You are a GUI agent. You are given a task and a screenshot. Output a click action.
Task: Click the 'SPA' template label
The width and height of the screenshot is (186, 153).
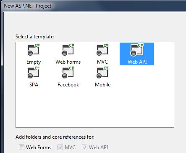coord(34,85)
